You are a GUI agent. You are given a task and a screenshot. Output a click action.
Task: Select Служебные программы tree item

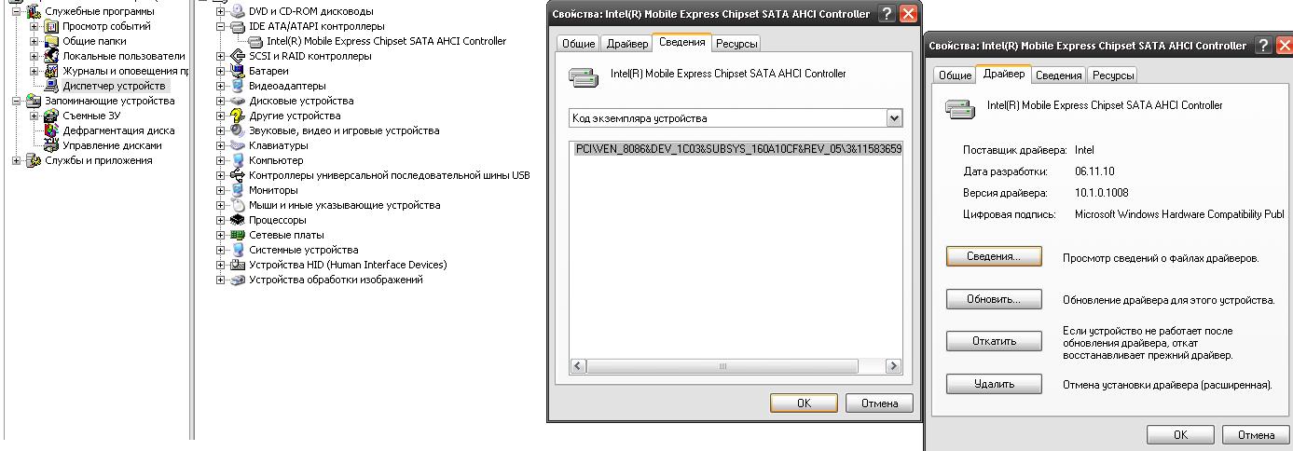pos(100,11)
